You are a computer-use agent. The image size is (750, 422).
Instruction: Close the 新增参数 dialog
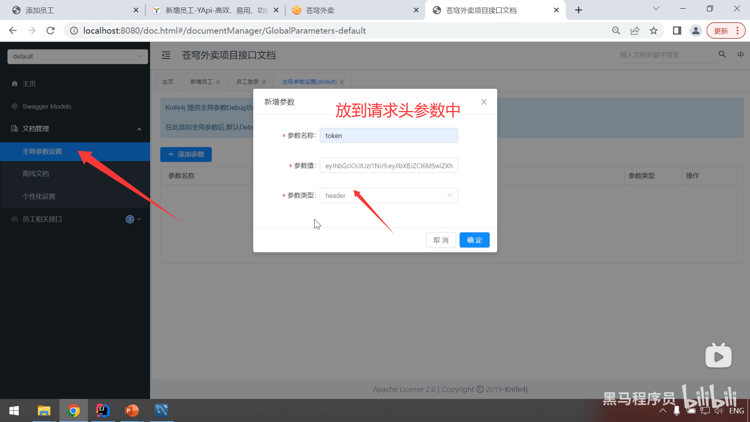click(x=484, y=102)
